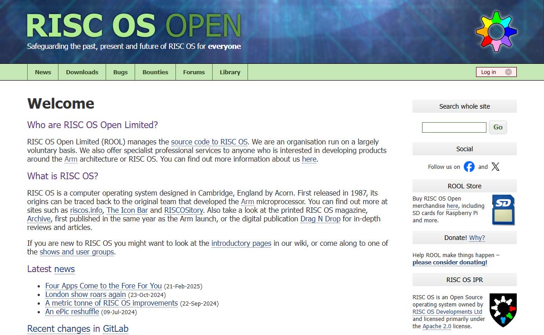Click the (09-Jul-2024) date text
Screen dimensions: 544x335
(119, 312)
